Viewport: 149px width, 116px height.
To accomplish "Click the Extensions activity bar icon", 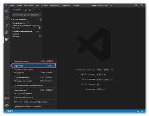I will pyautogui.click(x=7, y=40).
